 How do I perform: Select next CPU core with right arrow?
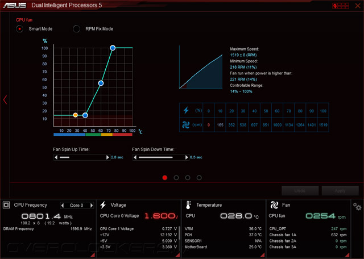(x=92, y=206)
